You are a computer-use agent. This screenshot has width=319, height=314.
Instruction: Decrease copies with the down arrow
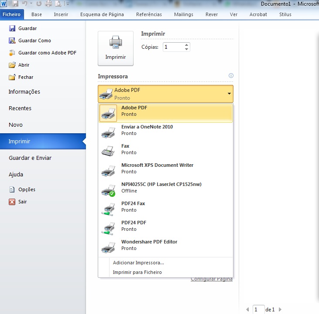(x=187, y=49)
